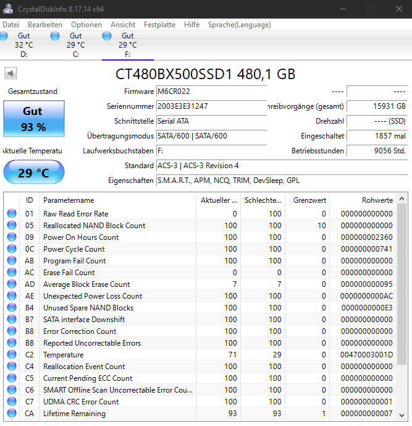This screenshot has height=426, width=412.
Task: Select drive D: status indicator at 32 °C
Action: pos(4,36)
